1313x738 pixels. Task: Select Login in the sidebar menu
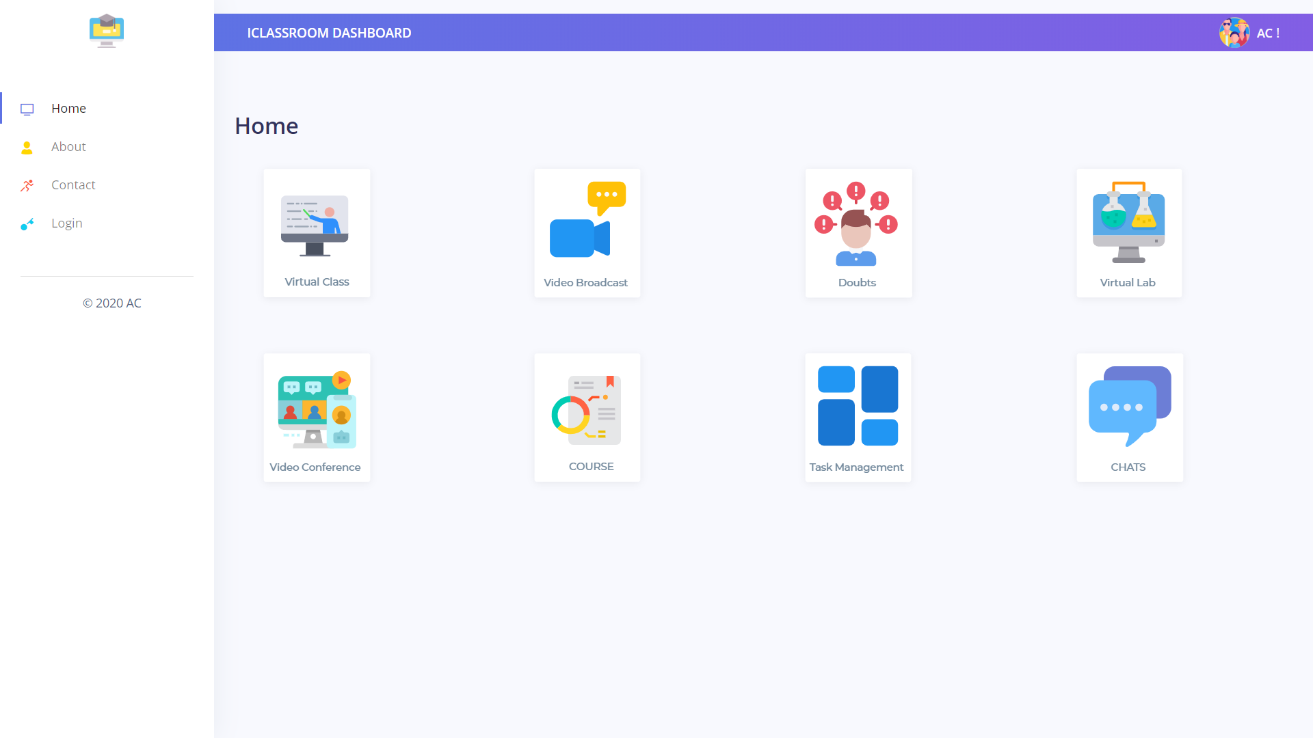tap(66, 223)
